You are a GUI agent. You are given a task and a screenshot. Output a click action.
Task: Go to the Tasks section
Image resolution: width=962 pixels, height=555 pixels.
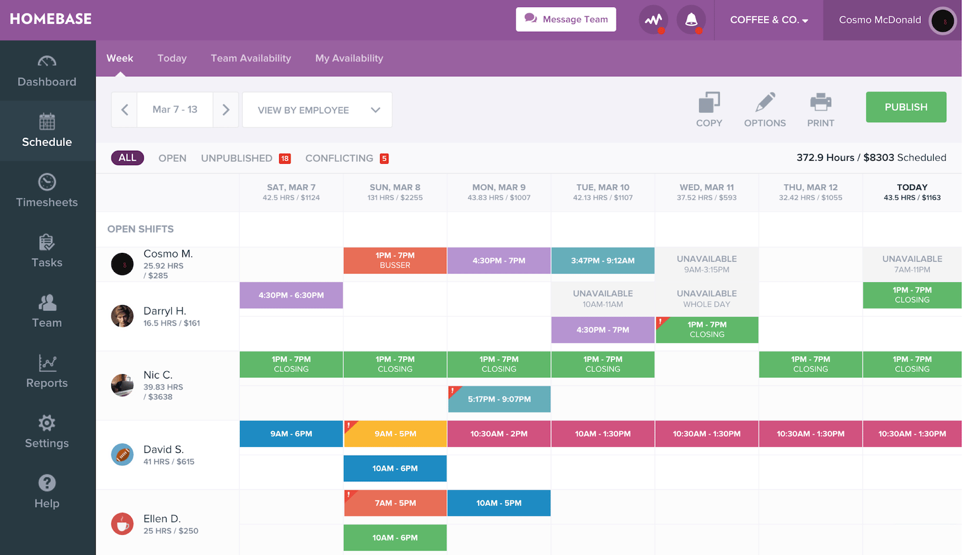click(x=47, y=251)
